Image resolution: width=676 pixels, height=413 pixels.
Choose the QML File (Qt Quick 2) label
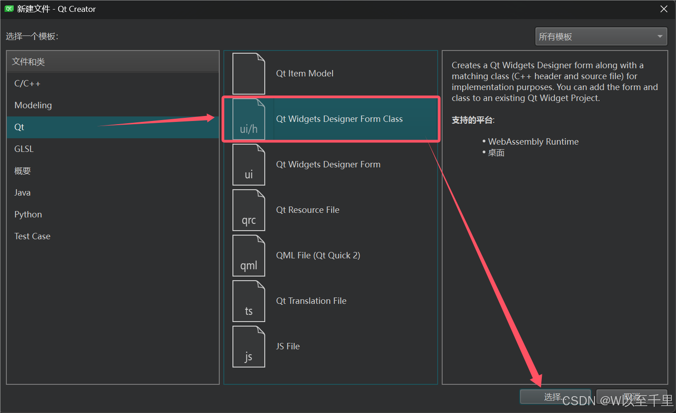coord(318,256)
